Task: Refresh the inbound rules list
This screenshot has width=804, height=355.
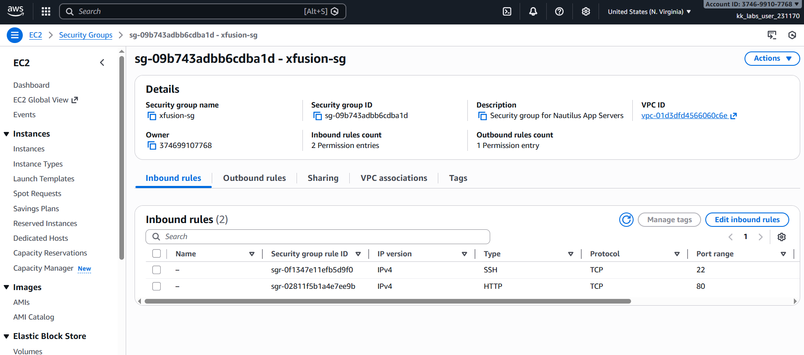Action: (x=626, y=220)
